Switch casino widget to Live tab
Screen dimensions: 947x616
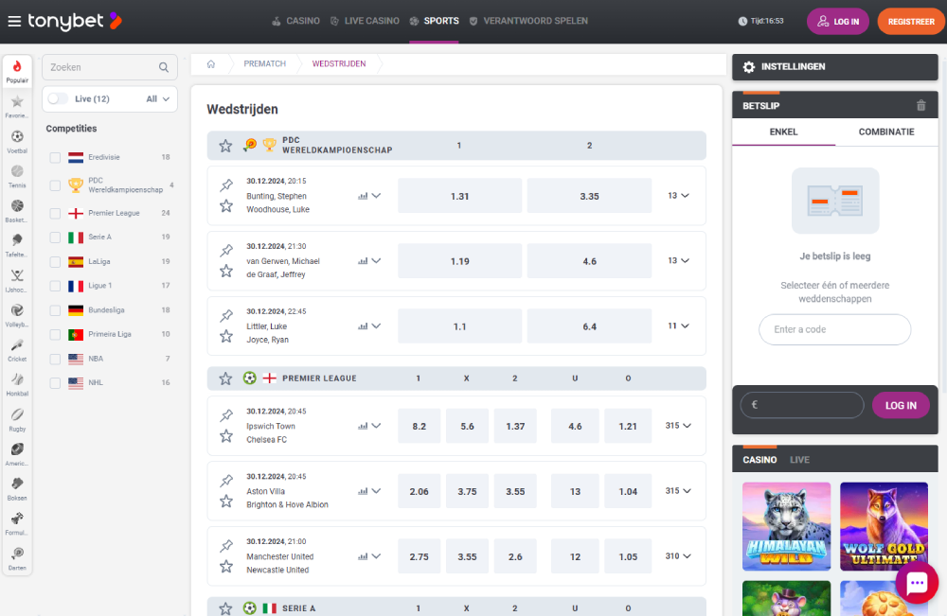pyautogui.click(x=799, y=460)
